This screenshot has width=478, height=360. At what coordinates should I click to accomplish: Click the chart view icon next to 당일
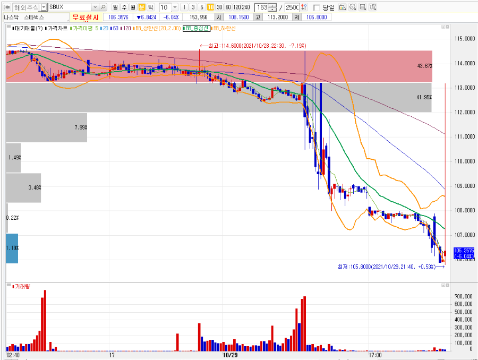pyautogui.click(x=343, y=7)
